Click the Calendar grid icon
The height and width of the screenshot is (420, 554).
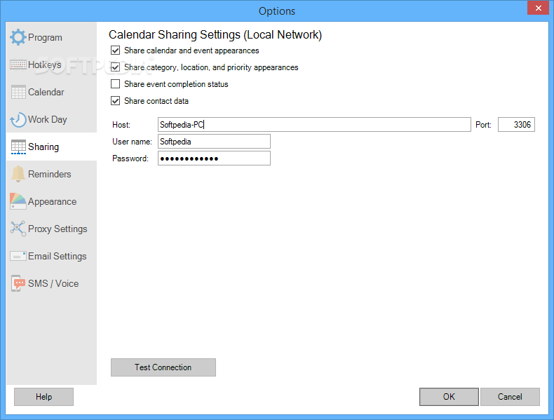point(18,92)
